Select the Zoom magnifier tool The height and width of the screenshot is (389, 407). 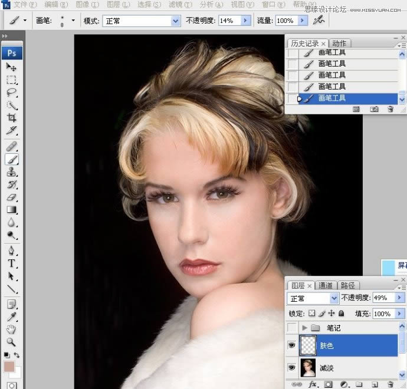pyautogui.click(x=12, y=341)
